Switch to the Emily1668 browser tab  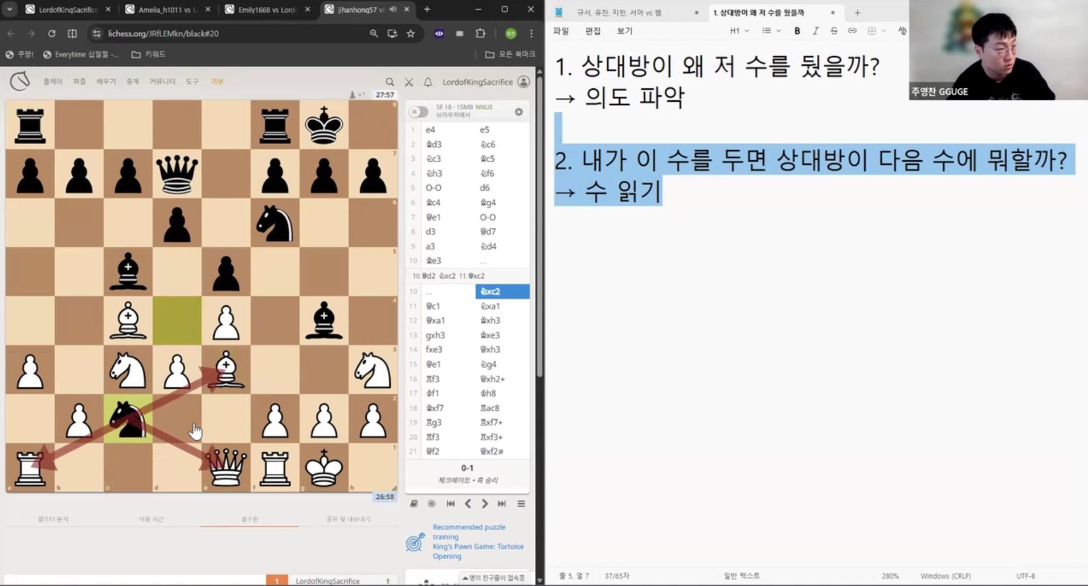point(267,10)
